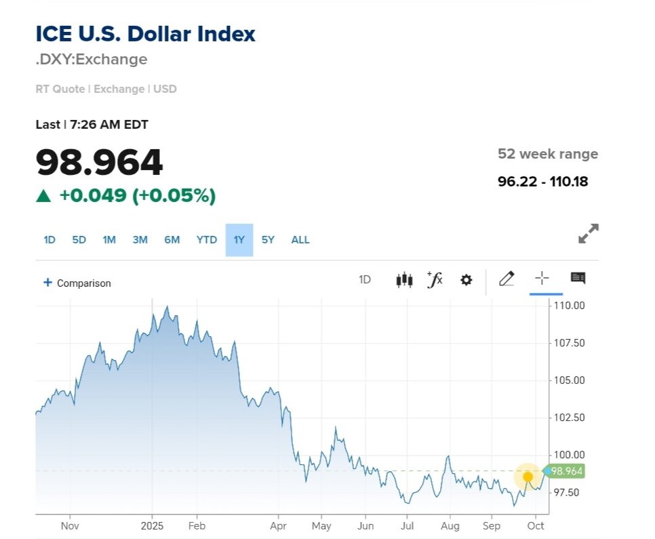Select the highlighted 1Y range
The height and width of the screenshot is (539, 655).
[x=239, y=240]
